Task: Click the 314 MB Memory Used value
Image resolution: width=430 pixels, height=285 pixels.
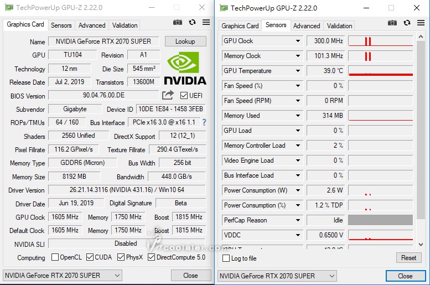Action: click(x=325, y=116)
